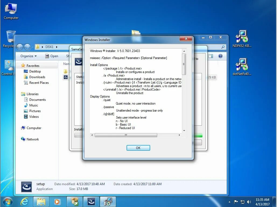The width and height of the screenshot is (277, 207).
Task: Minimize the Explorer window
Action: 203,37
